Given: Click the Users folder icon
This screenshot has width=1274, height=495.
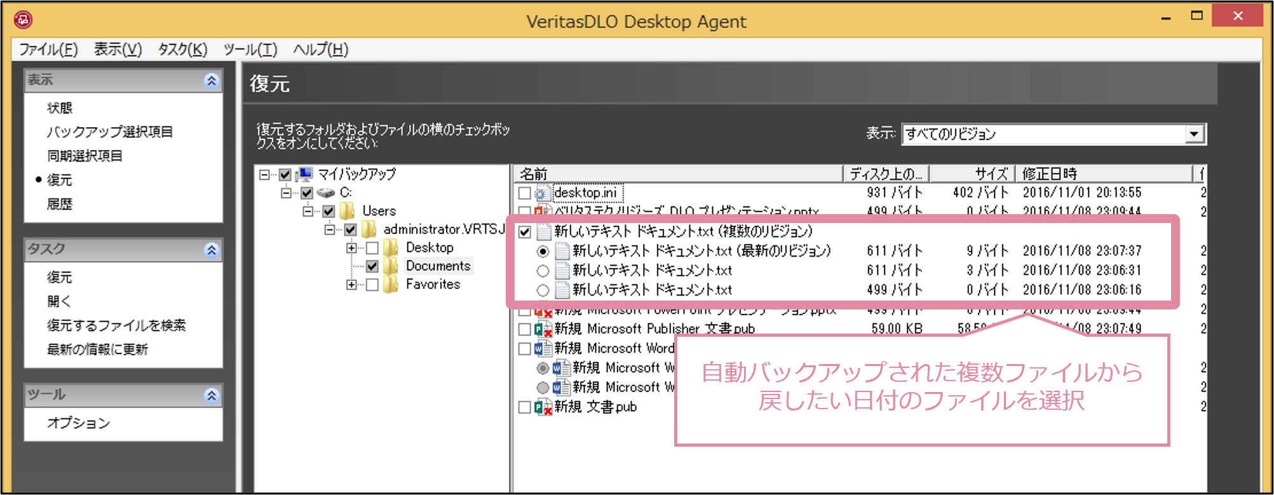Looking at the screenshot, I should tap(348, 211).
